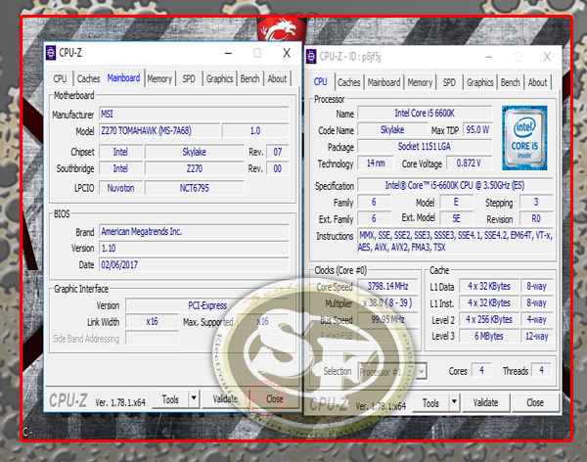Click the Max TDP value 95.0 W
The width and height of the screenshot is (587, 462).
tap(477, 129)
